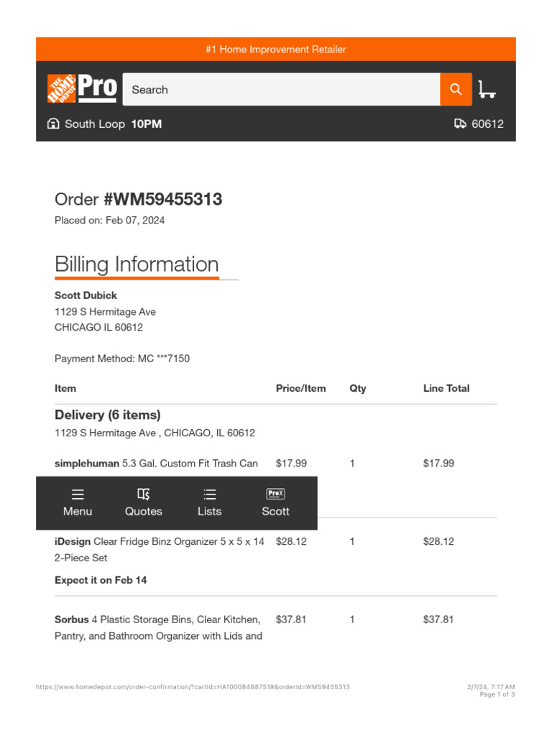Click the delivery truck ZIP icon

click(461, 124)
